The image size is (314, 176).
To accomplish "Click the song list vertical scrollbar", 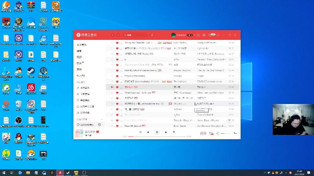I will (x=240, y=55).
